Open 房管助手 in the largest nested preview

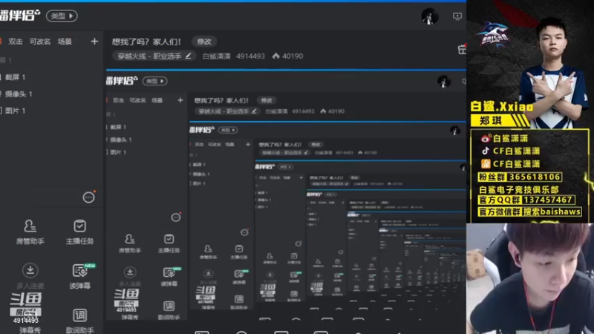pos(130,243)
